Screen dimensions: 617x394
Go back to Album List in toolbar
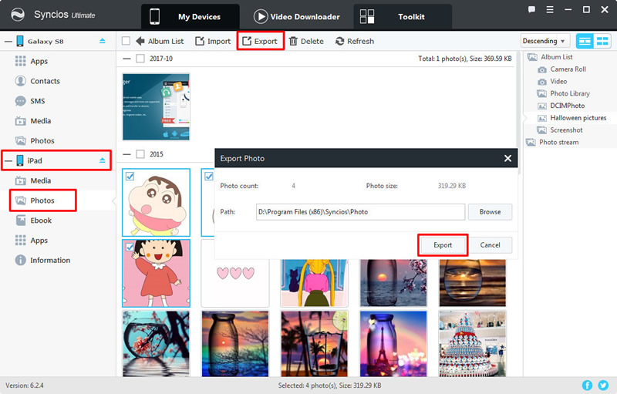click(160, 41)
